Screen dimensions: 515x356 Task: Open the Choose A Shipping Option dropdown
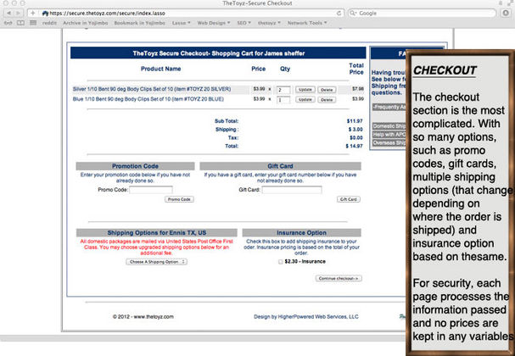click(157, 262)
